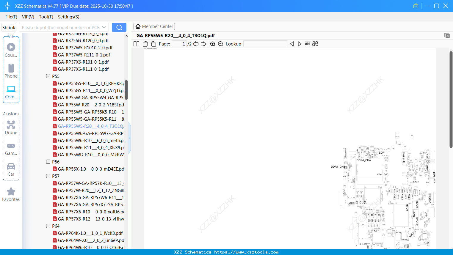Click the xzztools.com link in status bar

(246, 252)
